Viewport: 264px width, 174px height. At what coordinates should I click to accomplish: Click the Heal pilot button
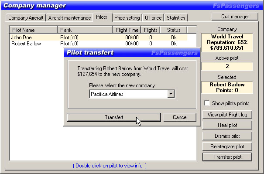point(227,125)
